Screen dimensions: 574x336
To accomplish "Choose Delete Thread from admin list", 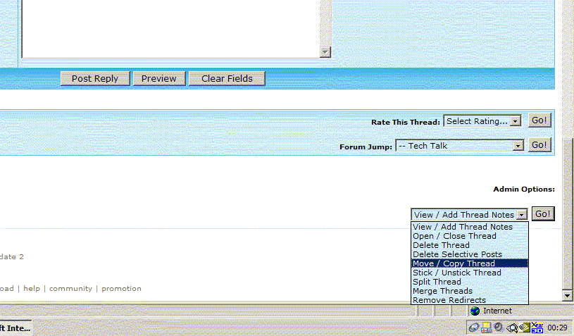I will (441, 245).
